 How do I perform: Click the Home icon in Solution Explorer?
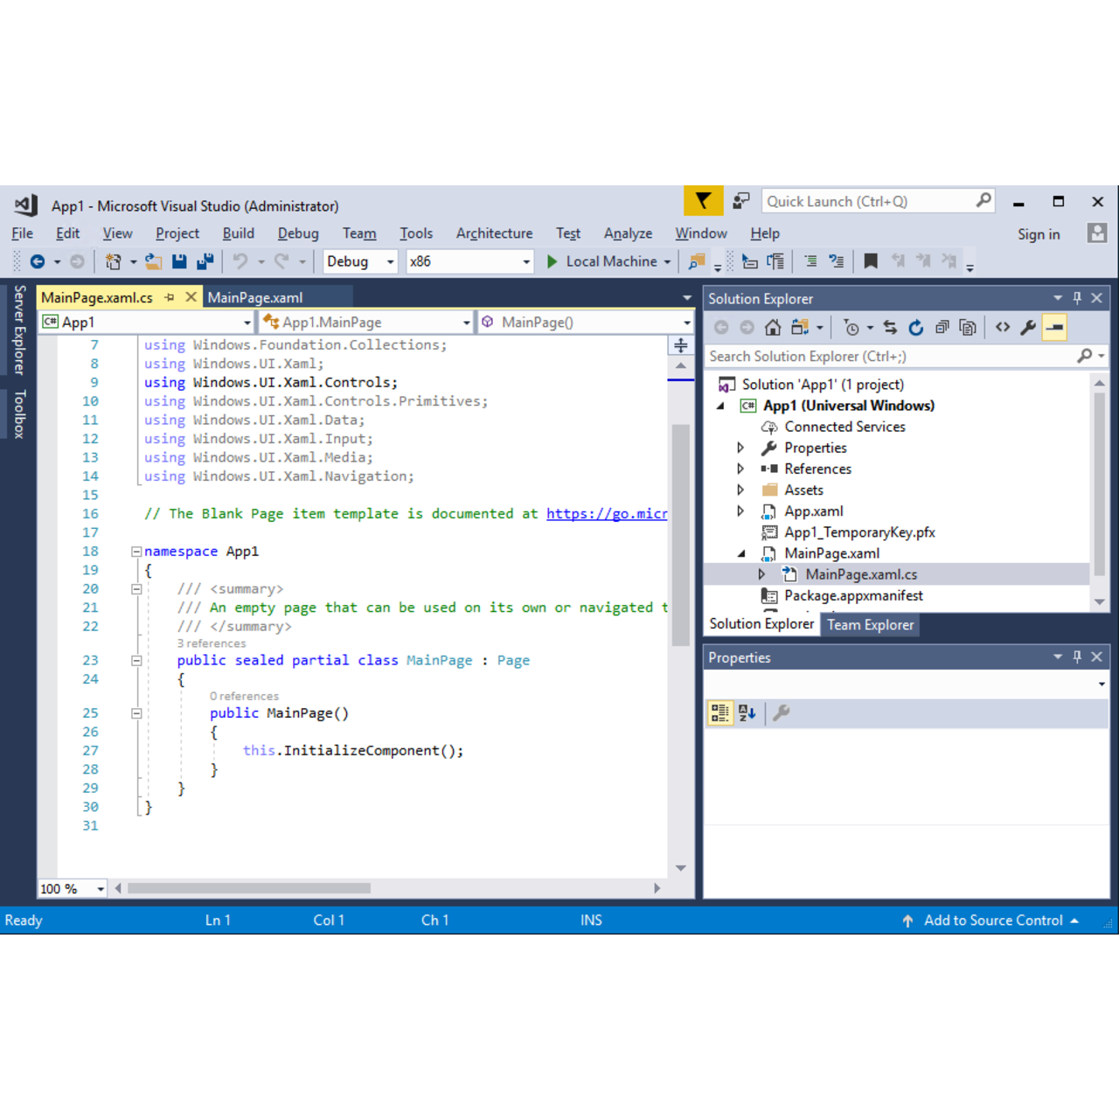(x=773, y=327)
